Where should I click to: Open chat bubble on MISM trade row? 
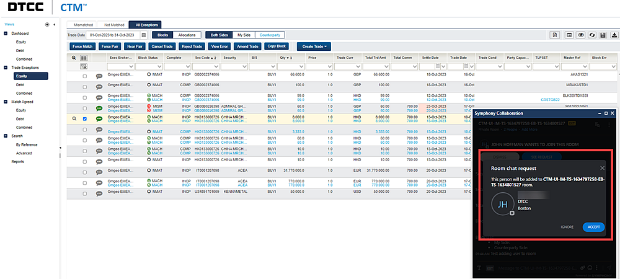coord(99,108)
